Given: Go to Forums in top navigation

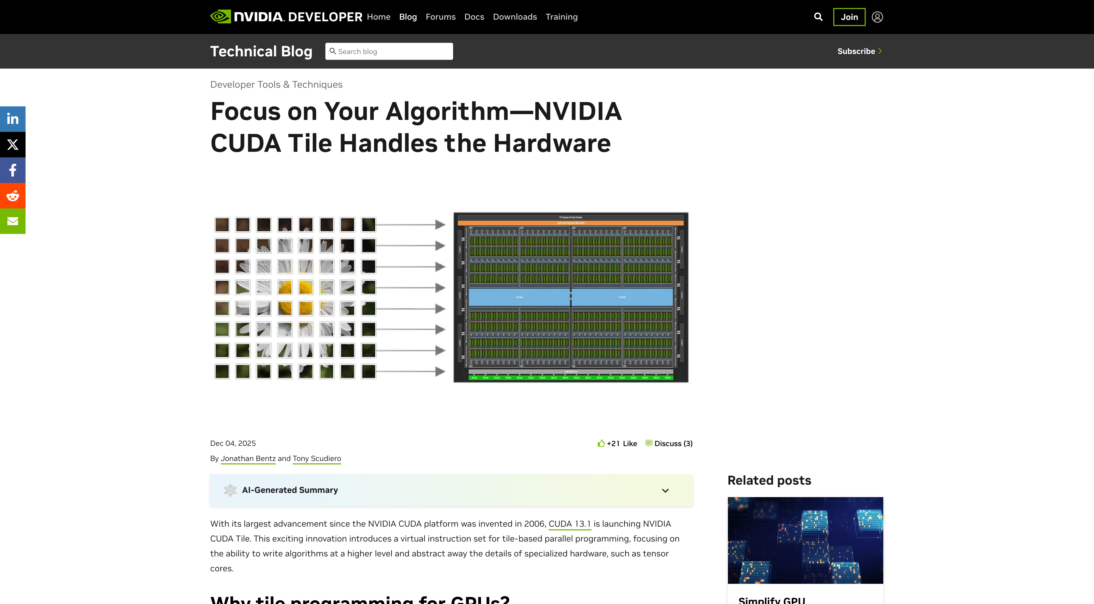Looking at the screenshot, I should (440, 17).
